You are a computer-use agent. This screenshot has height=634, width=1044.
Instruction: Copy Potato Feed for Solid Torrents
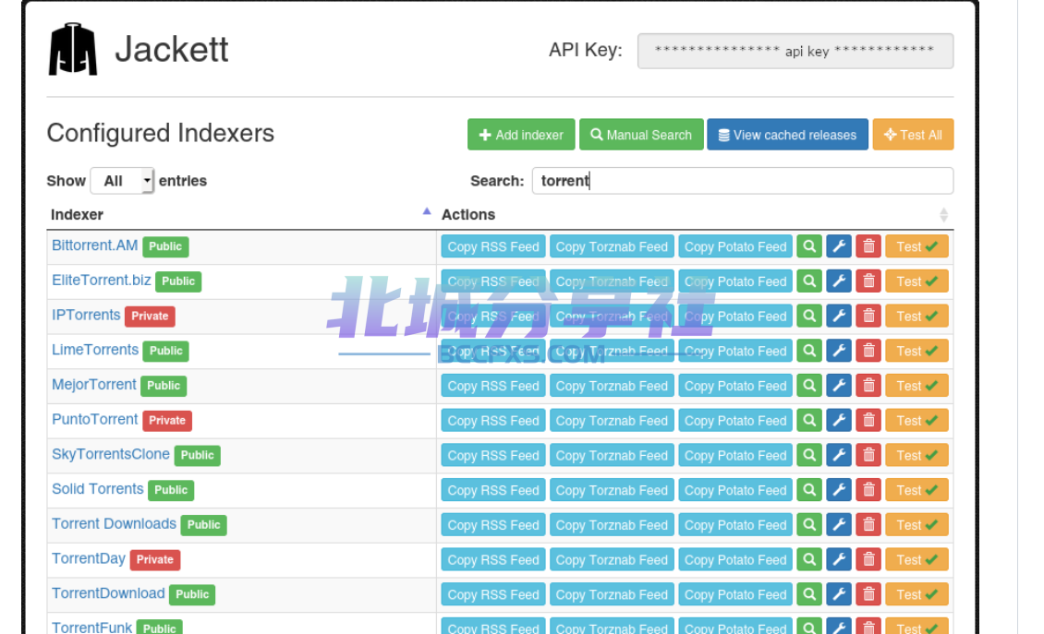tap(735, 490)
